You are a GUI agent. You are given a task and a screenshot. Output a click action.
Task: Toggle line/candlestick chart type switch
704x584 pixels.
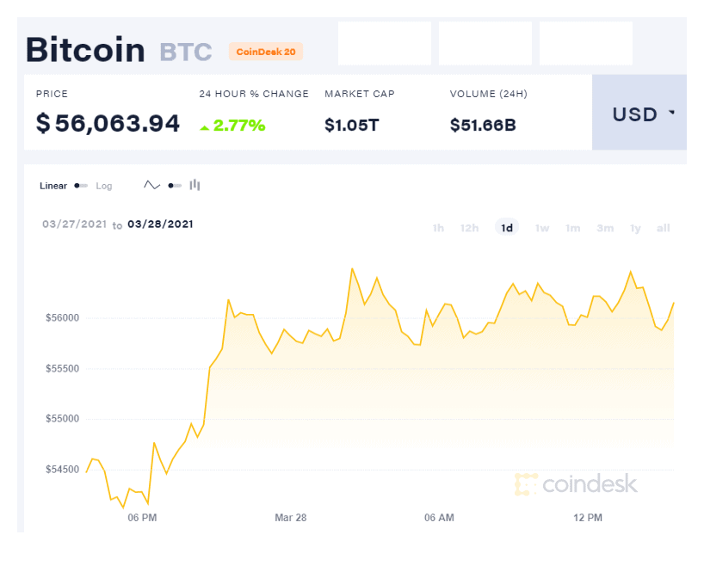coord(175,186)
